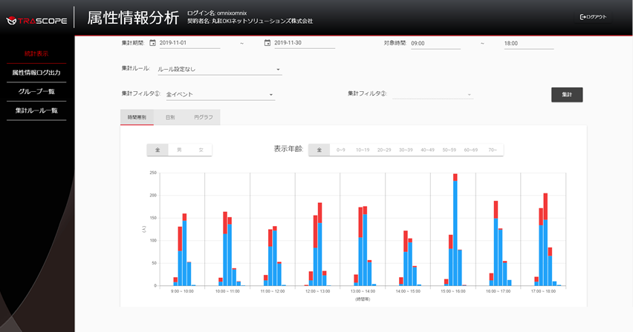
Task: Toggle the 70~ age range filter
Action: coord(492,150)
